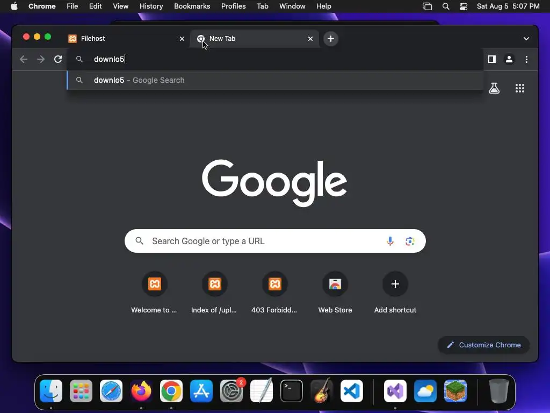Open the Trash in the dock
Viewport: 550px width, 413px height.
(498, 391)
